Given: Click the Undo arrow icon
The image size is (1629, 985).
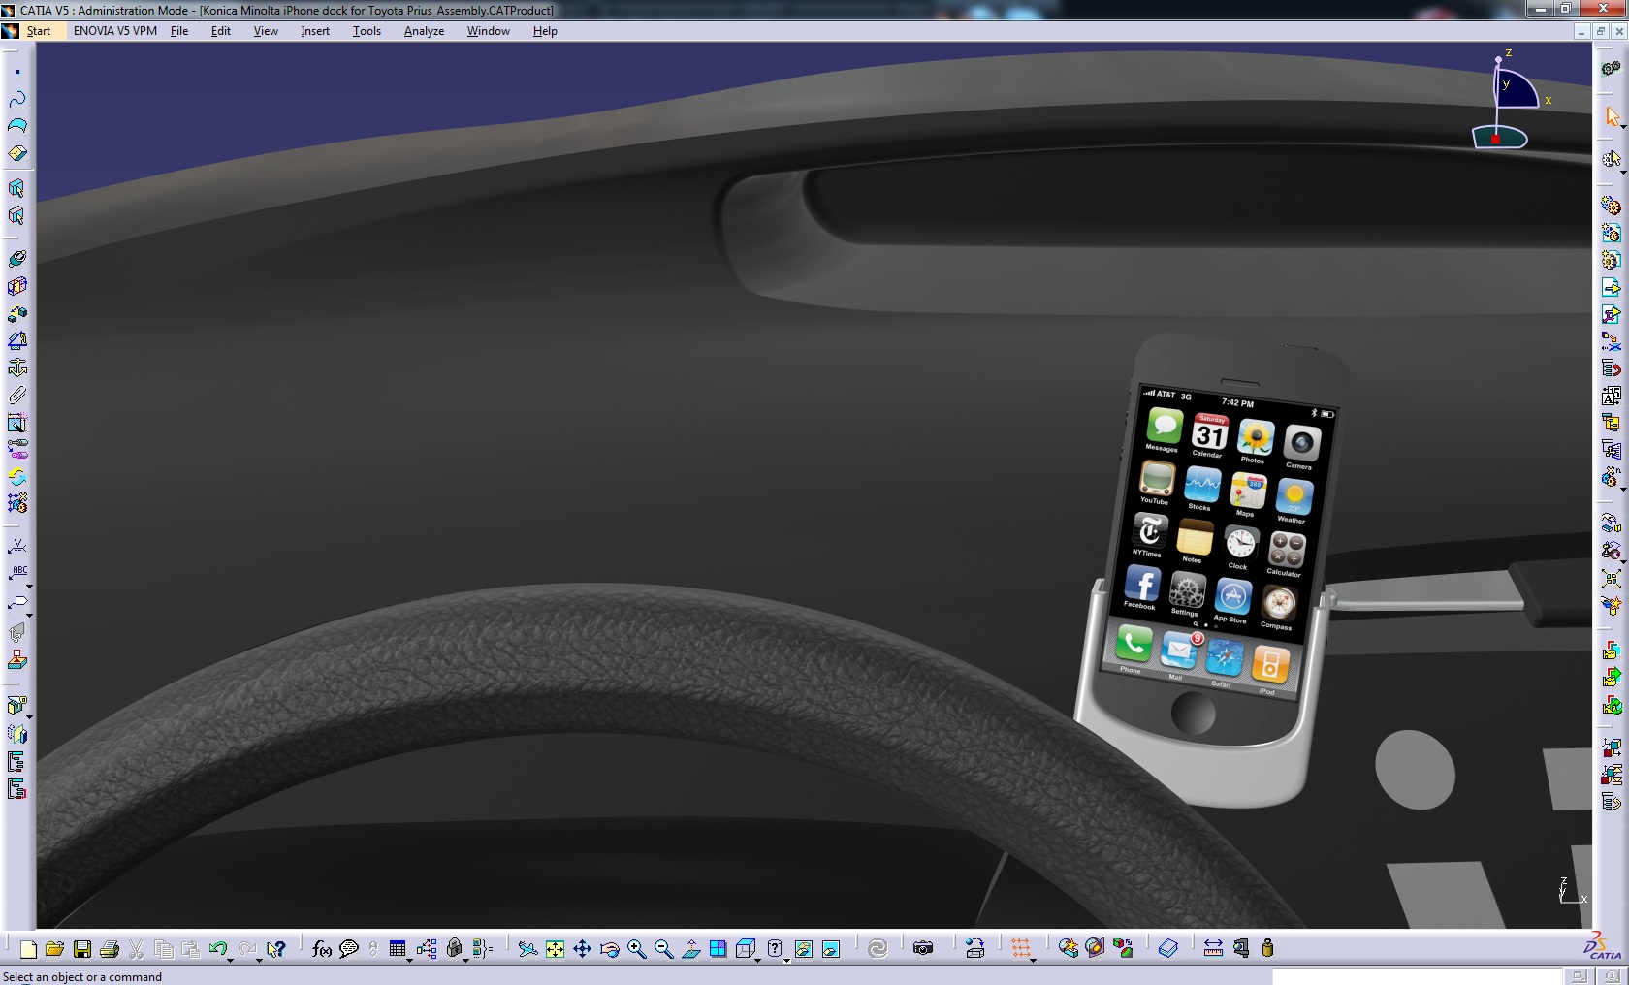Looking at the screenshot, I should (x=217, y=949).
